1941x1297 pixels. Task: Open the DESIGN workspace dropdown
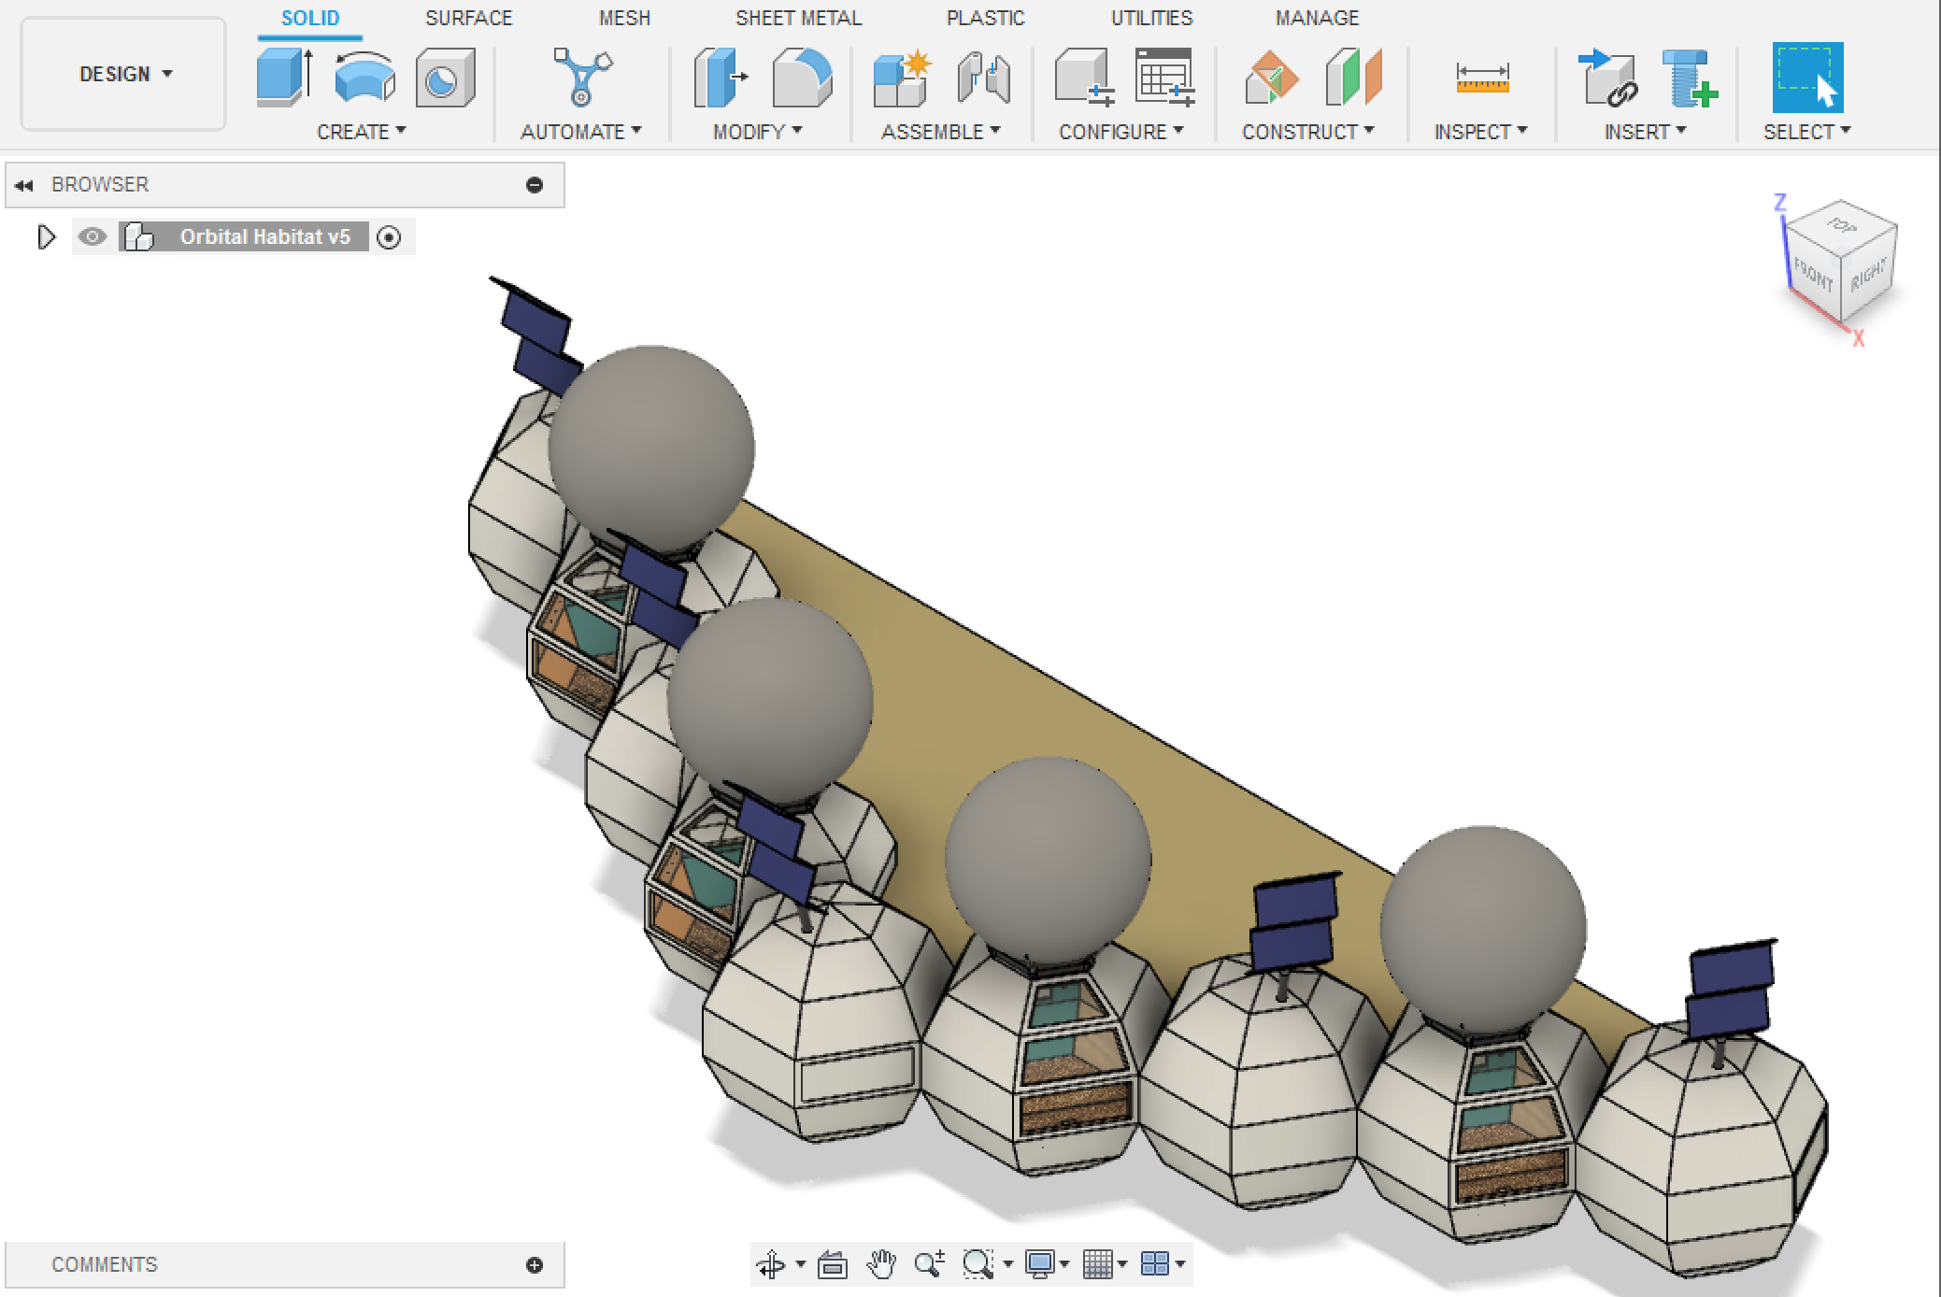123,74
